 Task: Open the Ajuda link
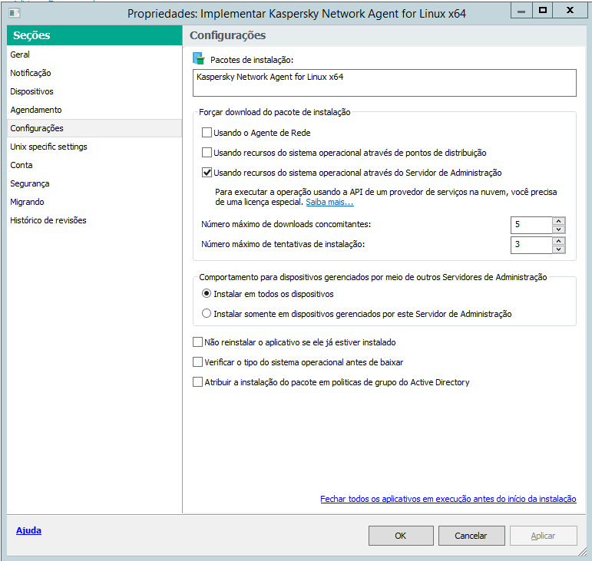tap(28, 530)
